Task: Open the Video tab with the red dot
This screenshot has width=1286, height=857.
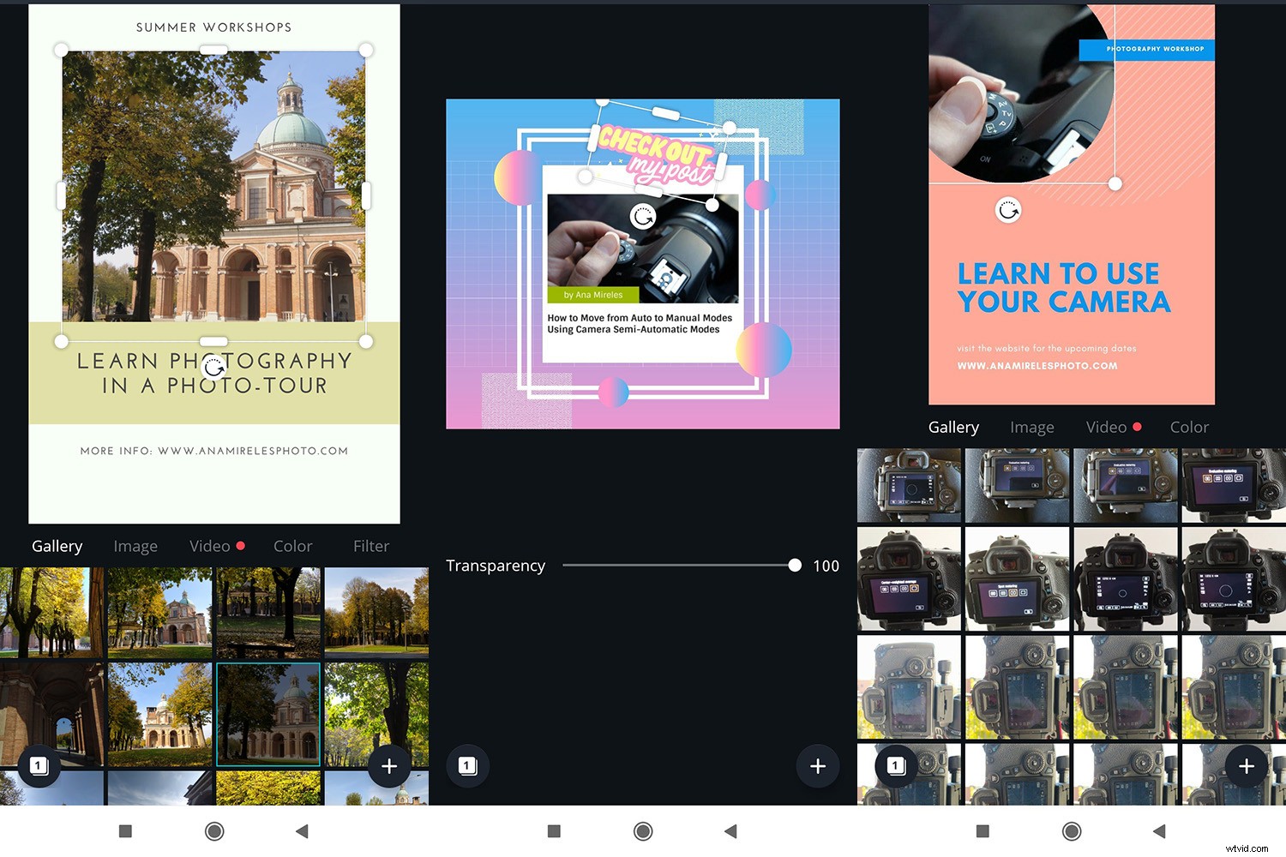Action: coord(210,546)
